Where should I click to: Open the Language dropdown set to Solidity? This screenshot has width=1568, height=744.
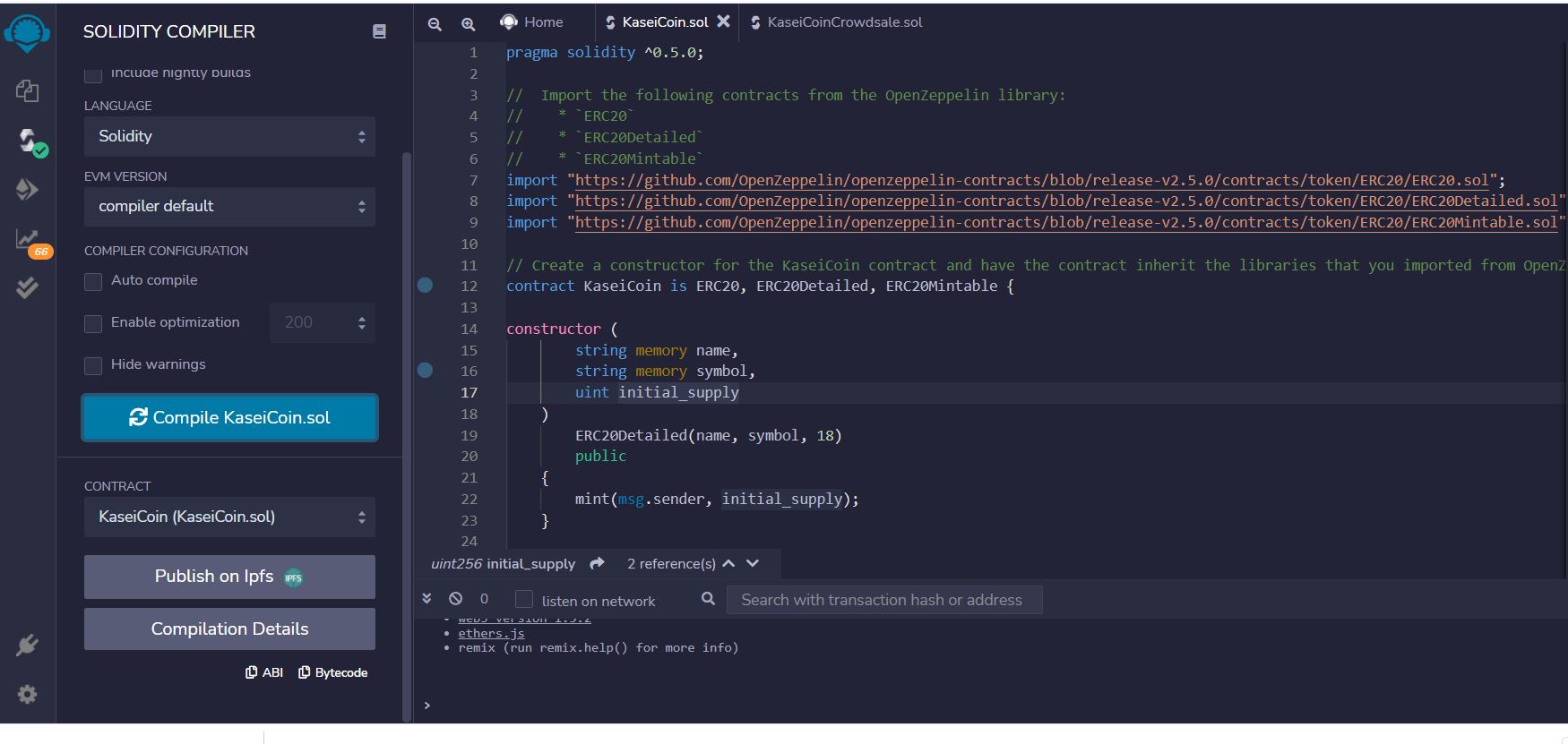229,136
